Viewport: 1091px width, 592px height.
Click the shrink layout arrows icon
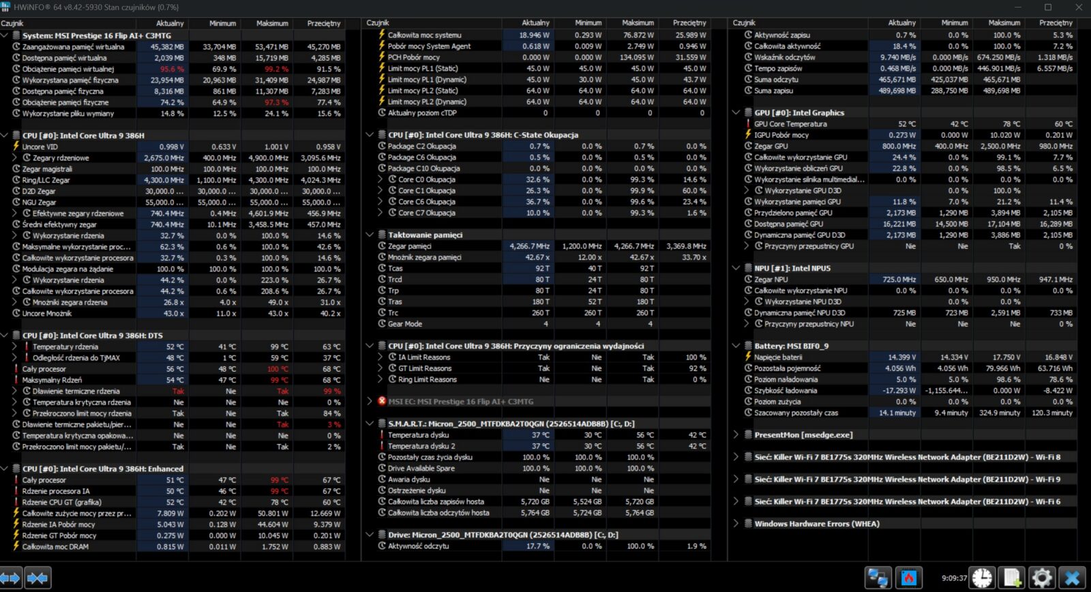[38, 578]
